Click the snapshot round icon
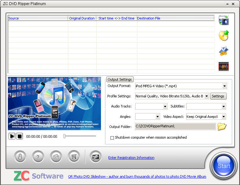 pyautogui.click(x=96, y=157)
